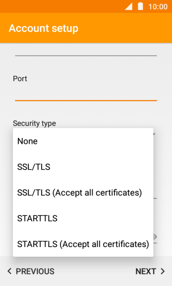Tap the signal strength icon
The image size is (172, 286).
[129, 7]
